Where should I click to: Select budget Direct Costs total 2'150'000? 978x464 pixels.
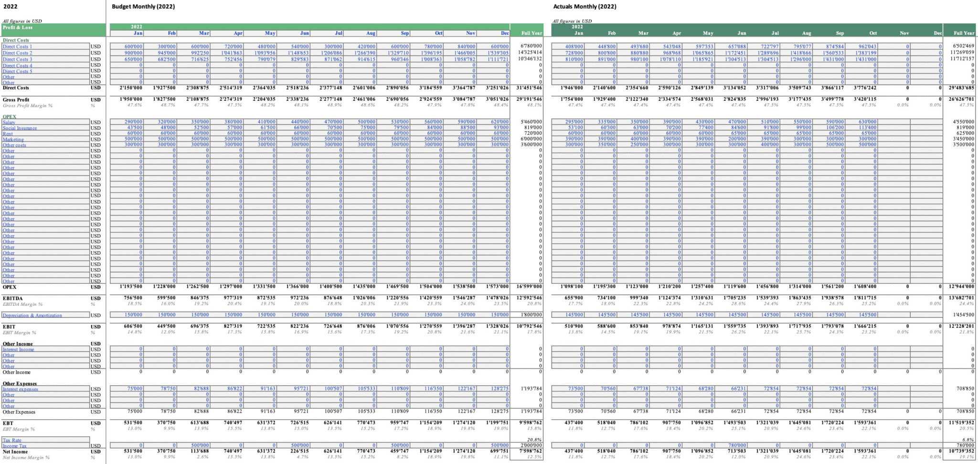(131, 88)
